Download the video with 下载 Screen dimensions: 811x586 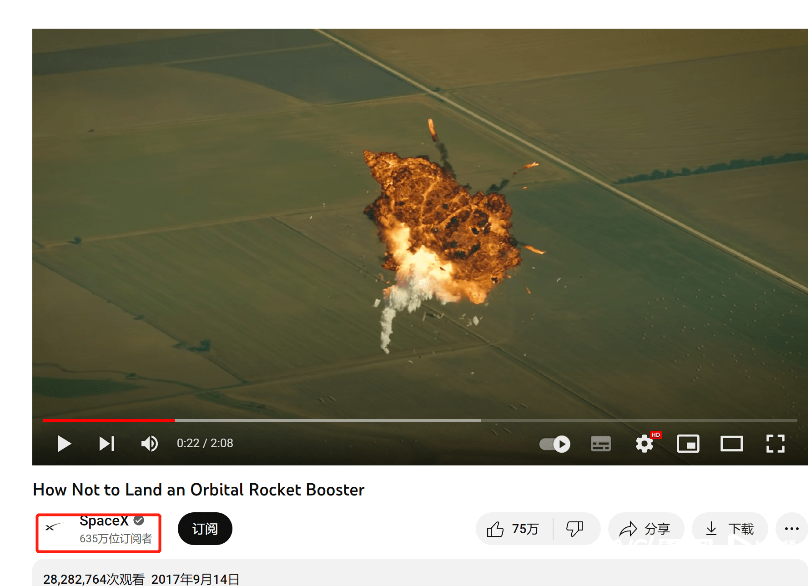[730, 529]
